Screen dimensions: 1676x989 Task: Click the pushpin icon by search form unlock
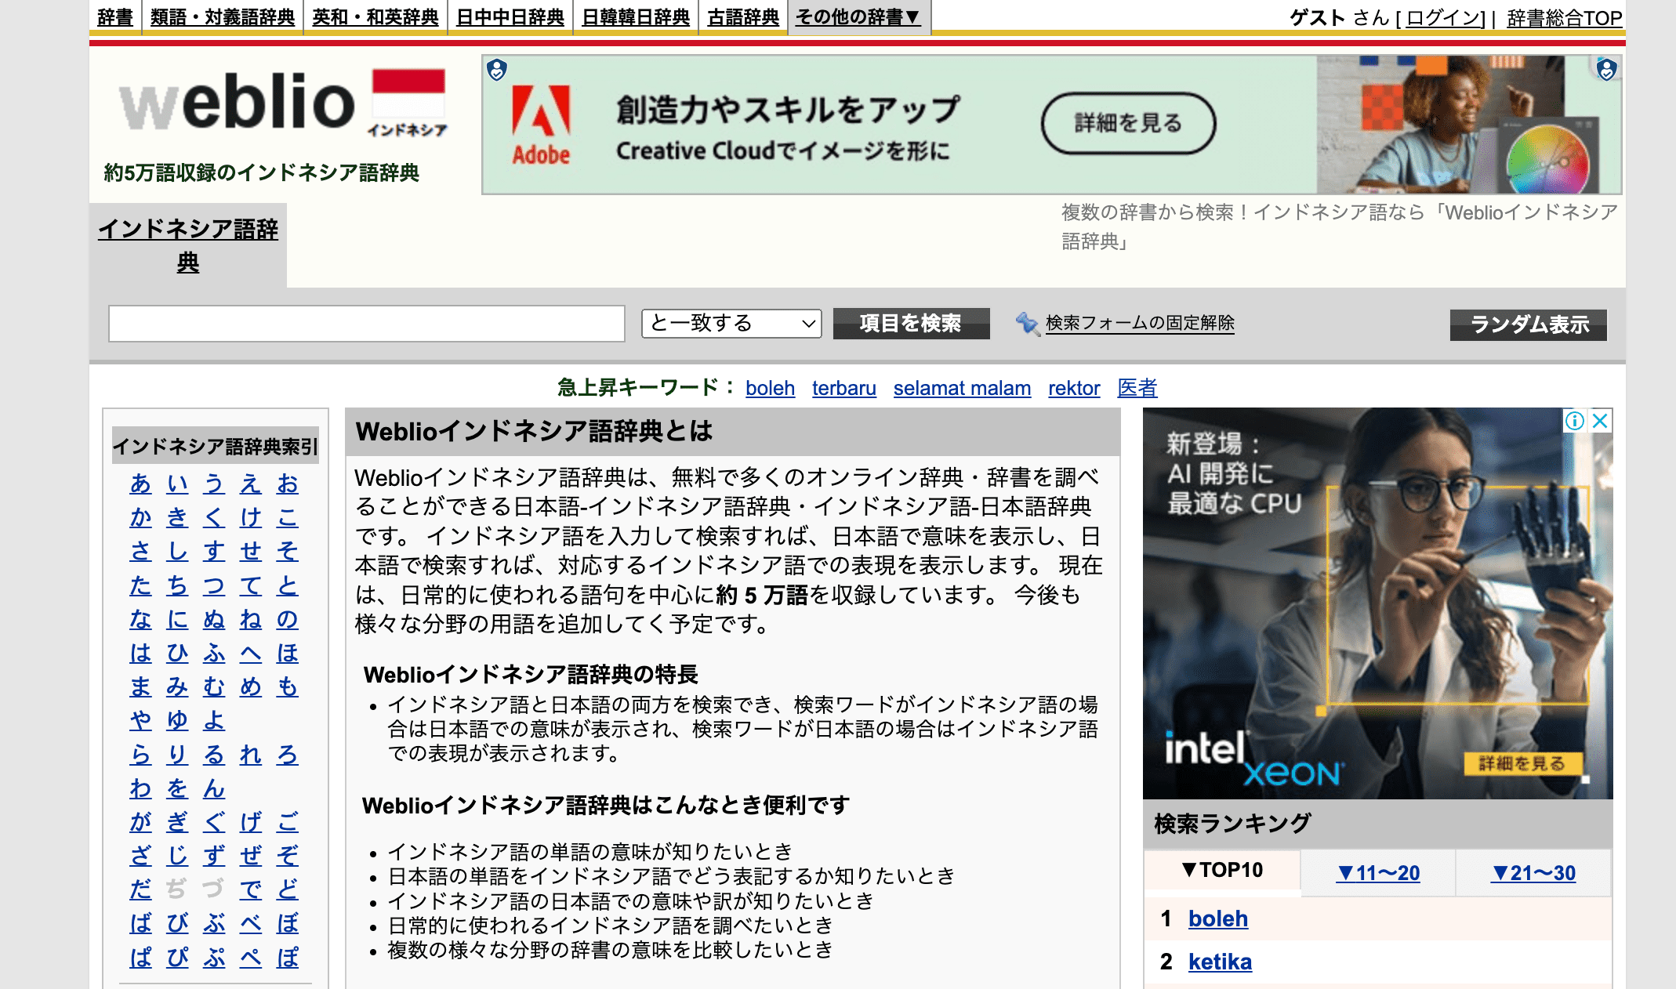(1026, 323)
